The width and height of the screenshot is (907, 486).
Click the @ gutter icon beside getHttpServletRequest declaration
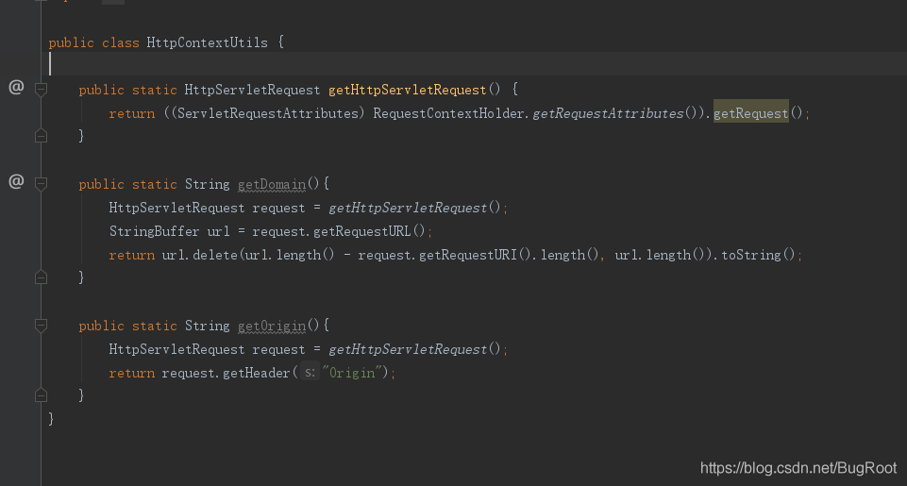(x=15, y=88)
